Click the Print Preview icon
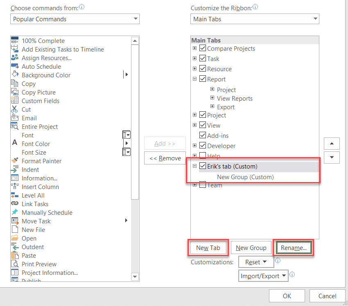 point(15,264)
